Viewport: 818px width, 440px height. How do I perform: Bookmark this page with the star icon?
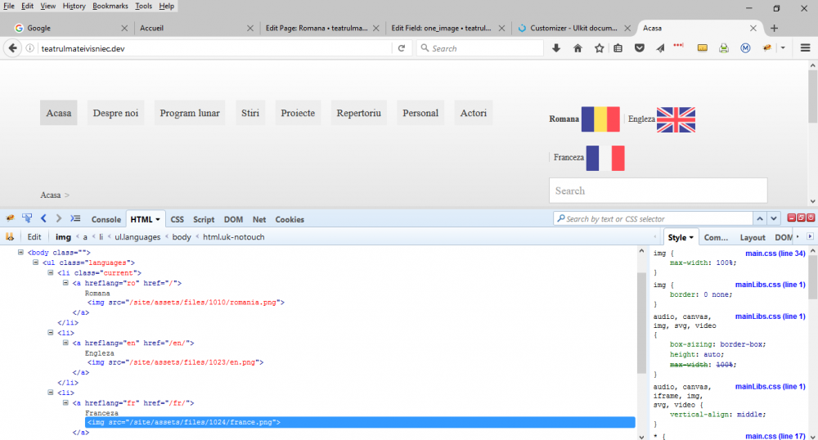click(599, 48)
